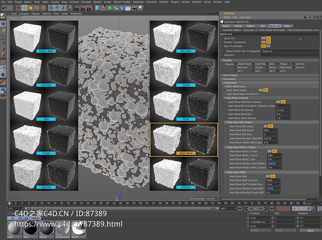Toggle Heat Wave Global to Off
The image size is (322, 240).
point(260,90)
